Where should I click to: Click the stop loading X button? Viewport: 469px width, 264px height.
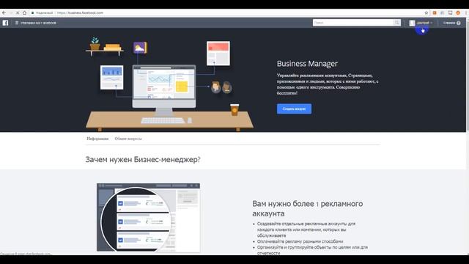point(18,13)
